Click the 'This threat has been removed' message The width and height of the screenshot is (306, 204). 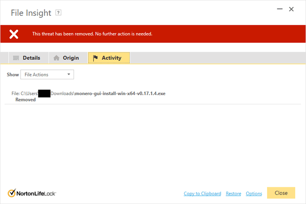tap(92, 34)
